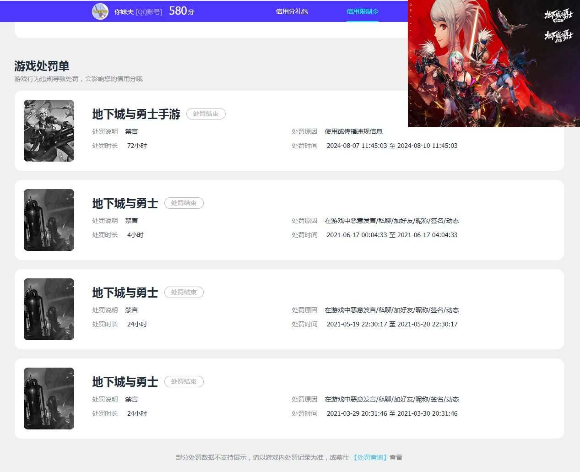Click thumbnail of the 4小时 punishment card
The image size is (580, 472).
(49, 220)
